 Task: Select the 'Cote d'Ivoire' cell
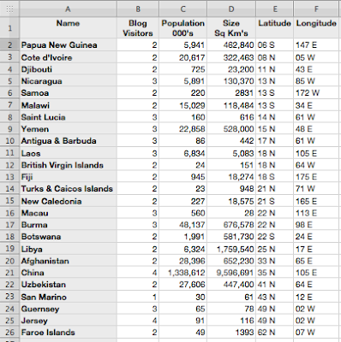68,57
